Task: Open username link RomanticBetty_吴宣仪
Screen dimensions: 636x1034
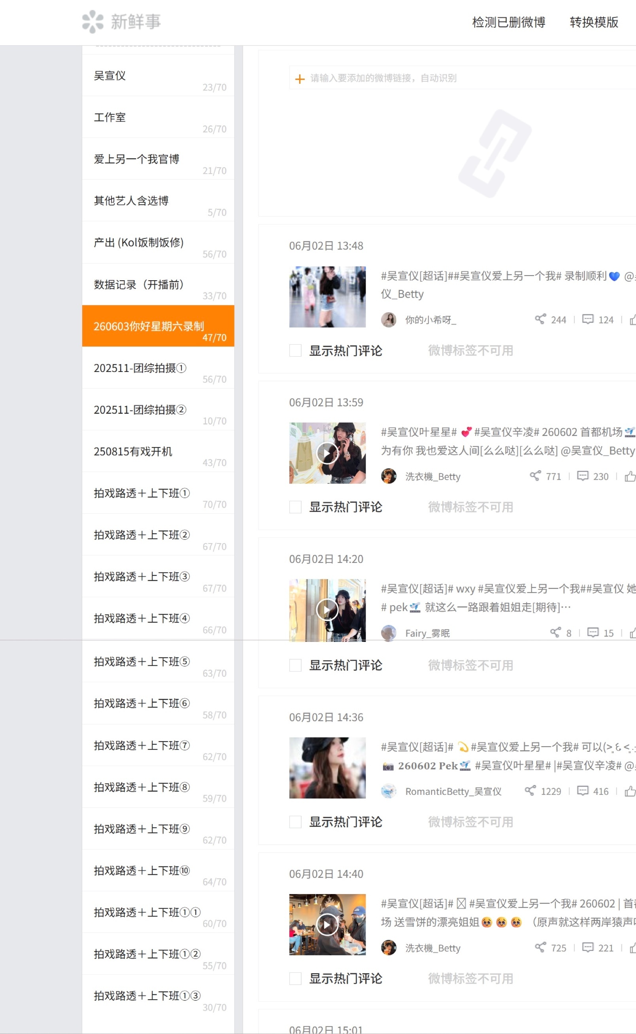Action: (453, 791)
